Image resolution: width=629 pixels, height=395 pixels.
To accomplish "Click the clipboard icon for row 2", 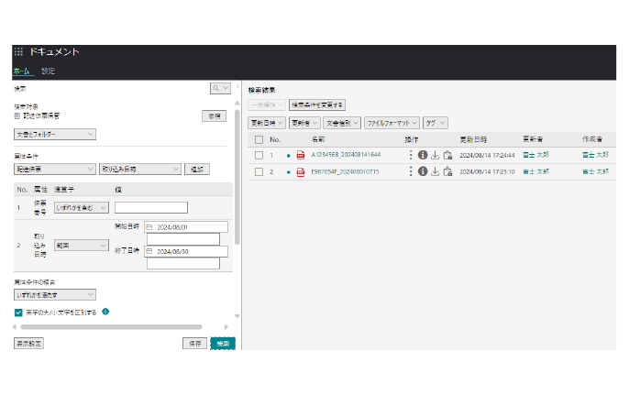I will [447, 171].
